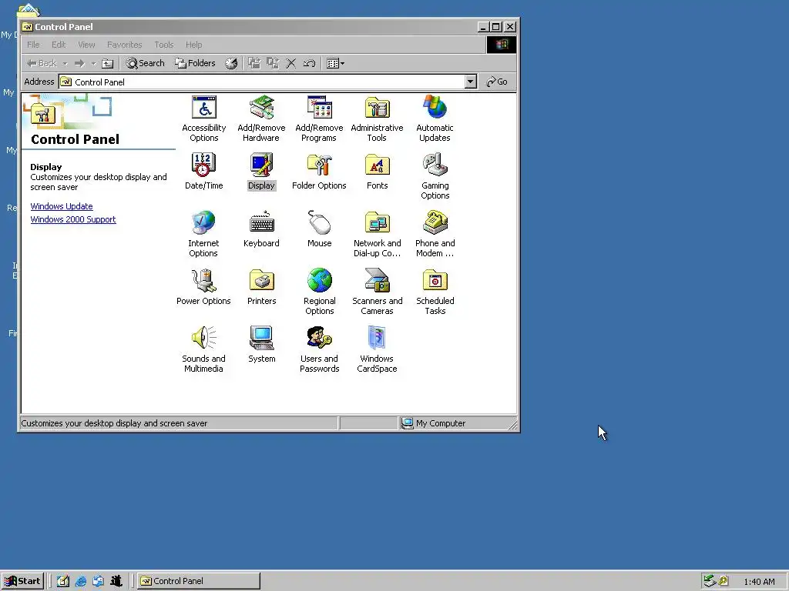Viewport: 789px width, 591px height.
Task: Click the Undo toolbar icon
Action: pyautogui.click(x=309, y=63)
